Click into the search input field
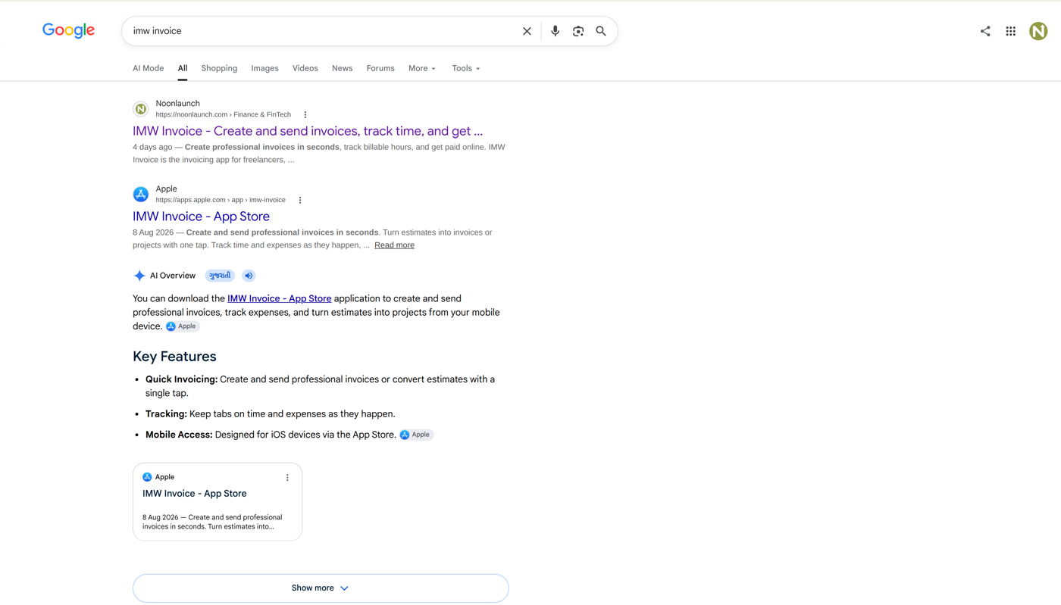1061x605 pixels. point(322,31)
